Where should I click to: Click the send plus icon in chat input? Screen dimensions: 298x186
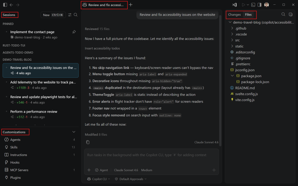pyautogui.click(x=214, y=170)
